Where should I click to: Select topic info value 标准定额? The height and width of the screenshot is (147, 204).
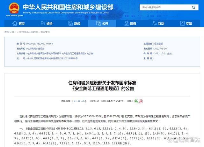[x=158, y=44]
